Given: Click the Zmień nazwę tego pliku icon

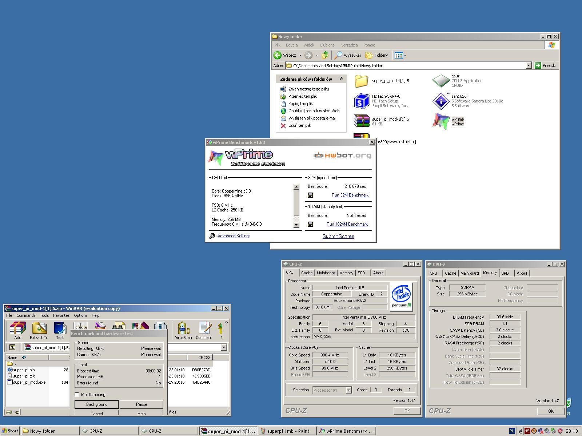Looking at the screenshot, I should pyautogui.click(x=283, y=89).
